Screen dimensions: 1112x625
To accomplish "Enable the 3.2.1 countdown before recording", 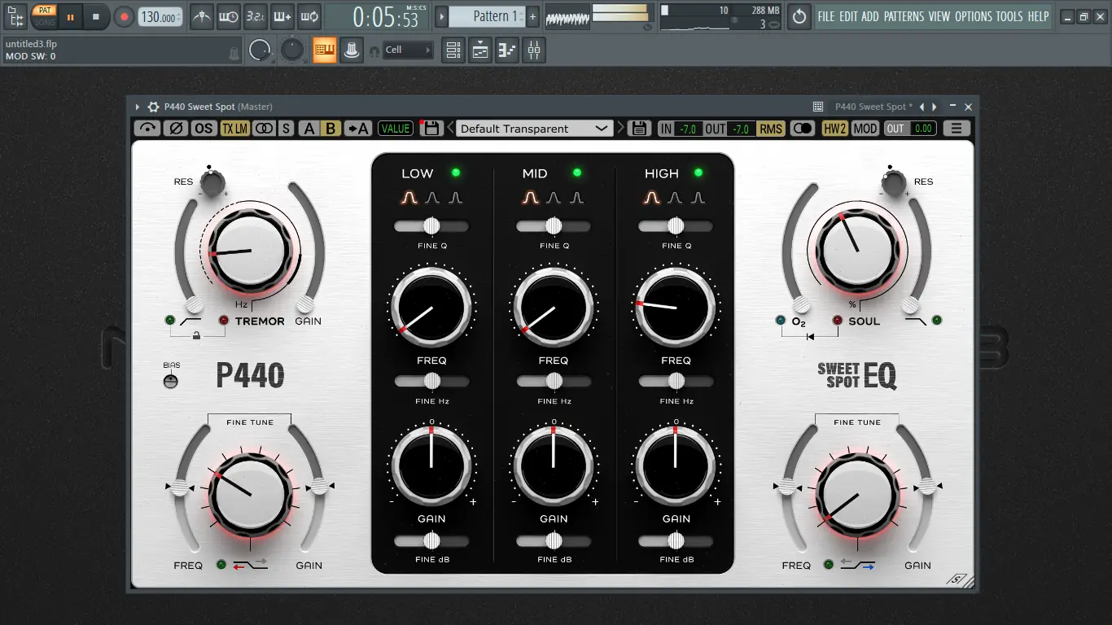I will coord(256,15).
